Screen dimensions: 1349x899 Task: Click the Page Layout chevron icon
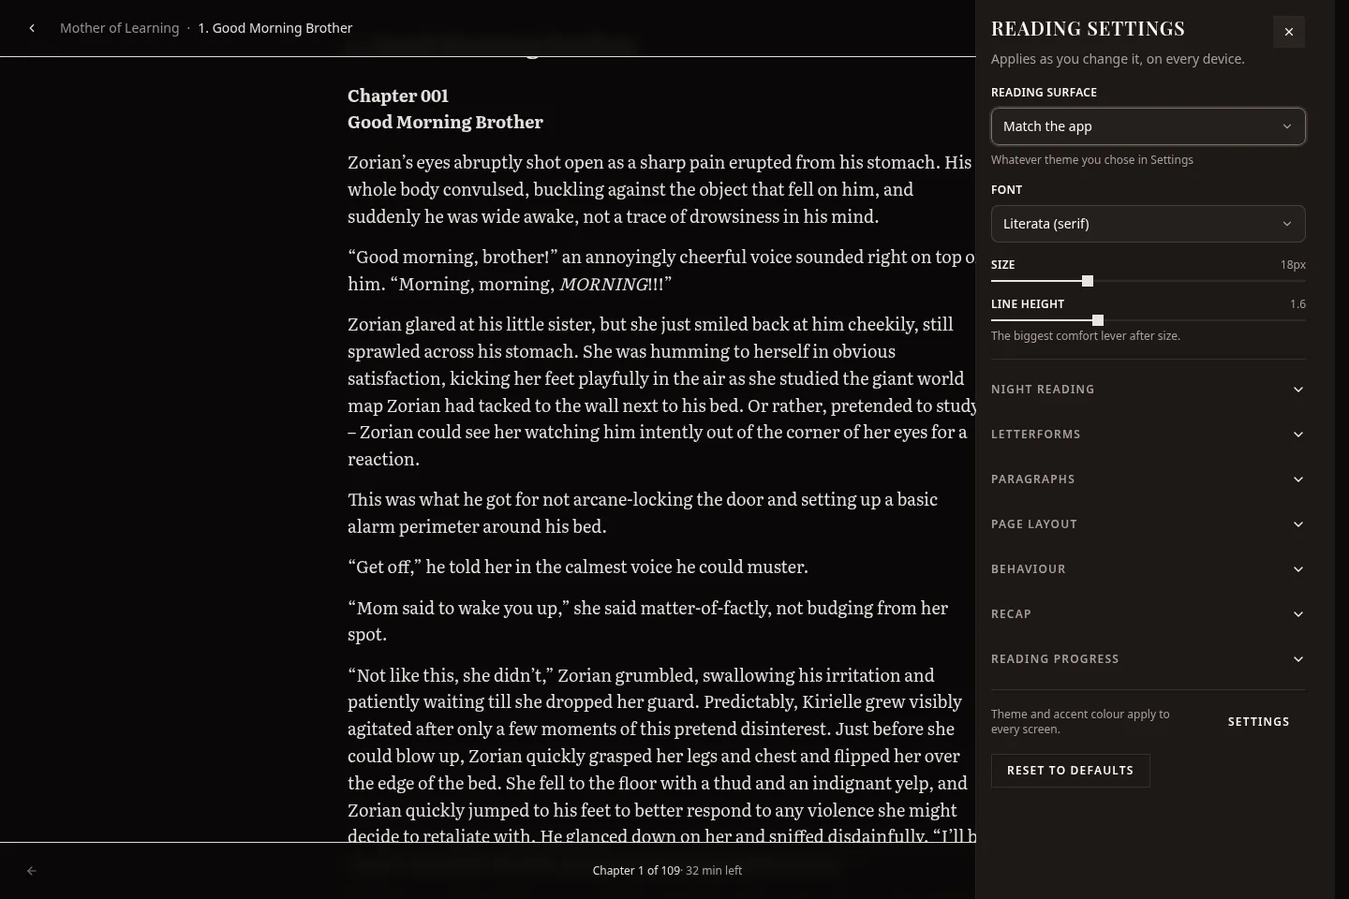(1298, 524)
